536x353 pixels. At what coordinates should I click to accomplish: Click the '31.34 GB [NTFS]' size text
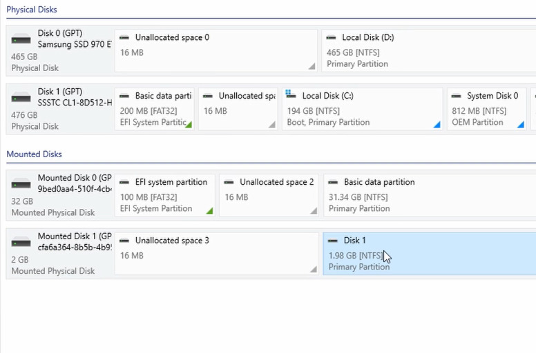pos(358,197)
